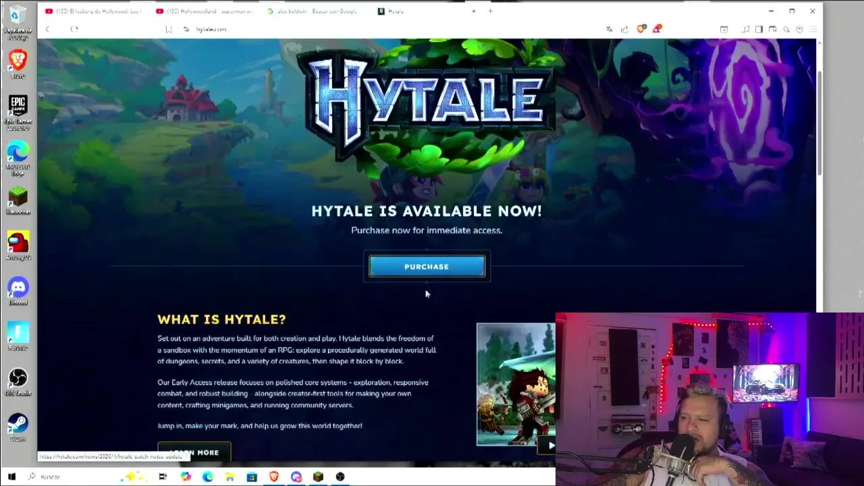This screenshot has width=864, height=486.
Task: Open OBS Studio desktop shortcut
Action: pos(18,381)
